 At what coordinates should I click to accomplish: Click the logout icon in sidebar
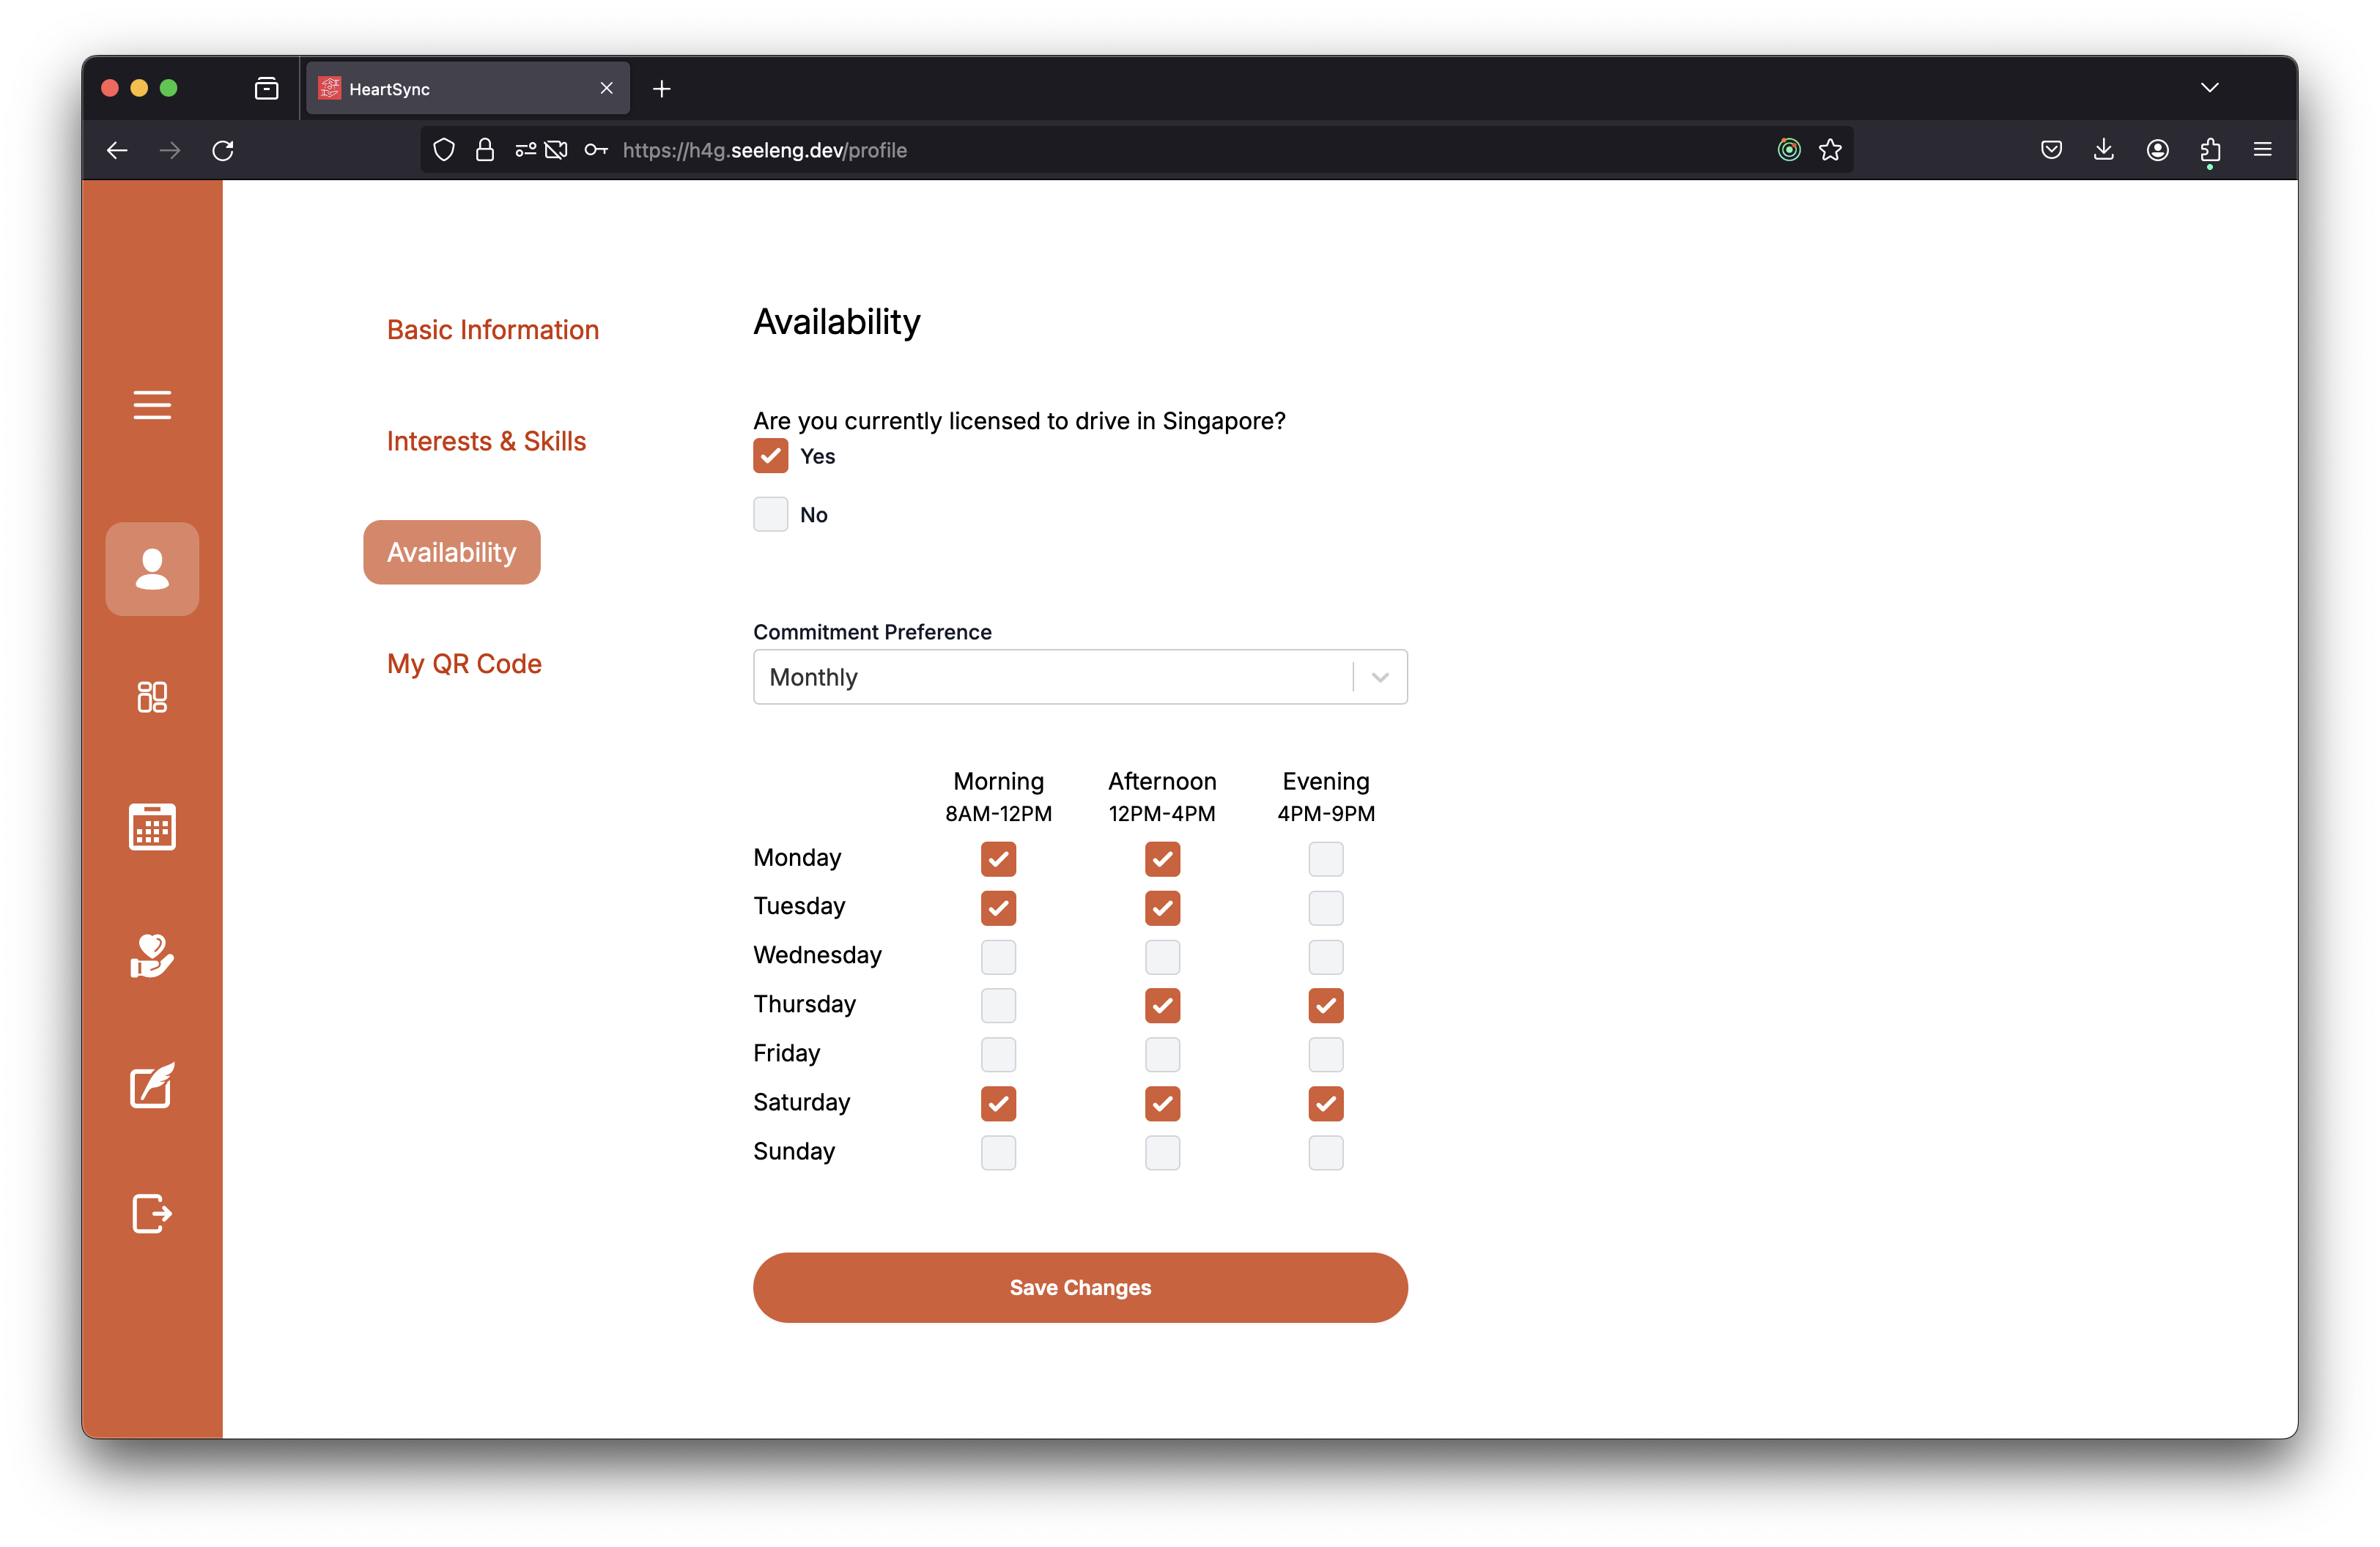click(x=152, y=1214)
